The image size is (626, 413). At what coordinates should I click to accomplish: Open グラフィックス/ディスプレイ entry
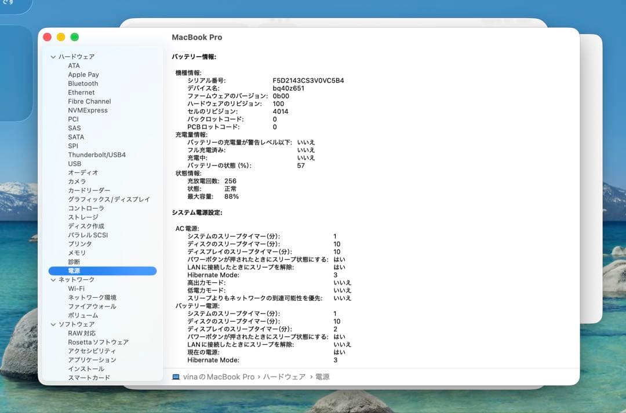[x=109, y=199]
